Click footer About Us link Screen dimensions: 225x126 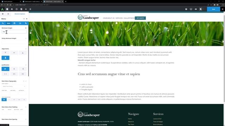pyautogui.click(x=131, y=121)
